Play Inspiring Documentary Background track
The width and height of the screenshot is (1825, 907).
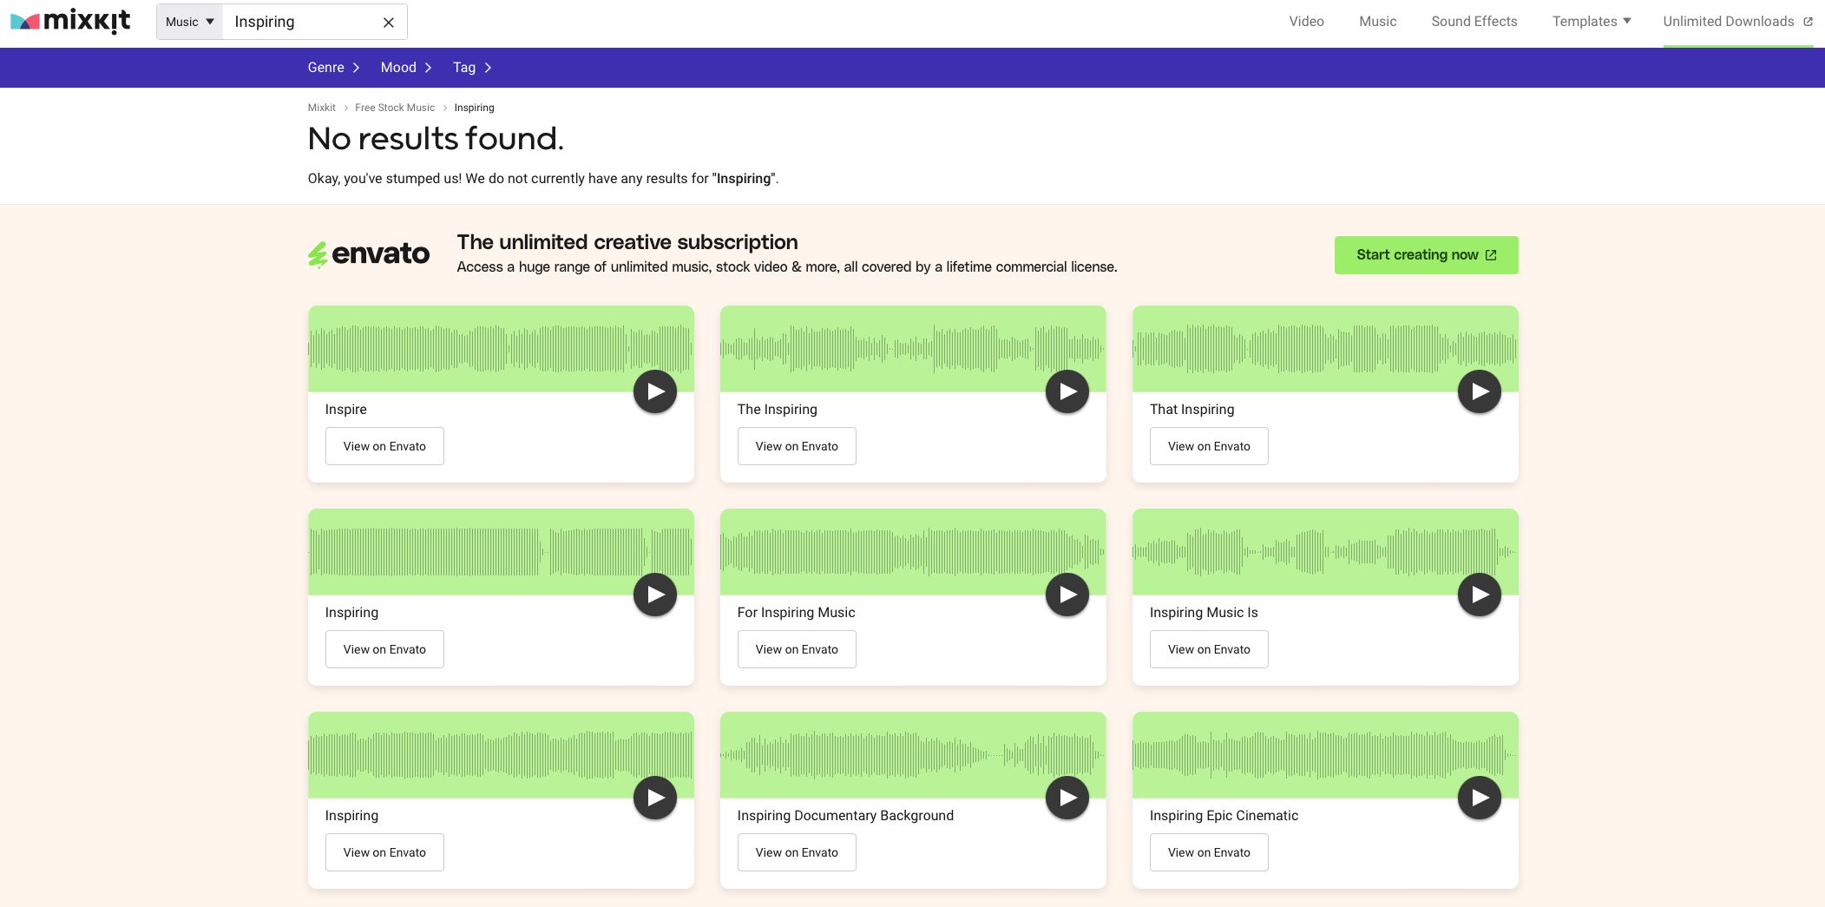click(1067, 798)
